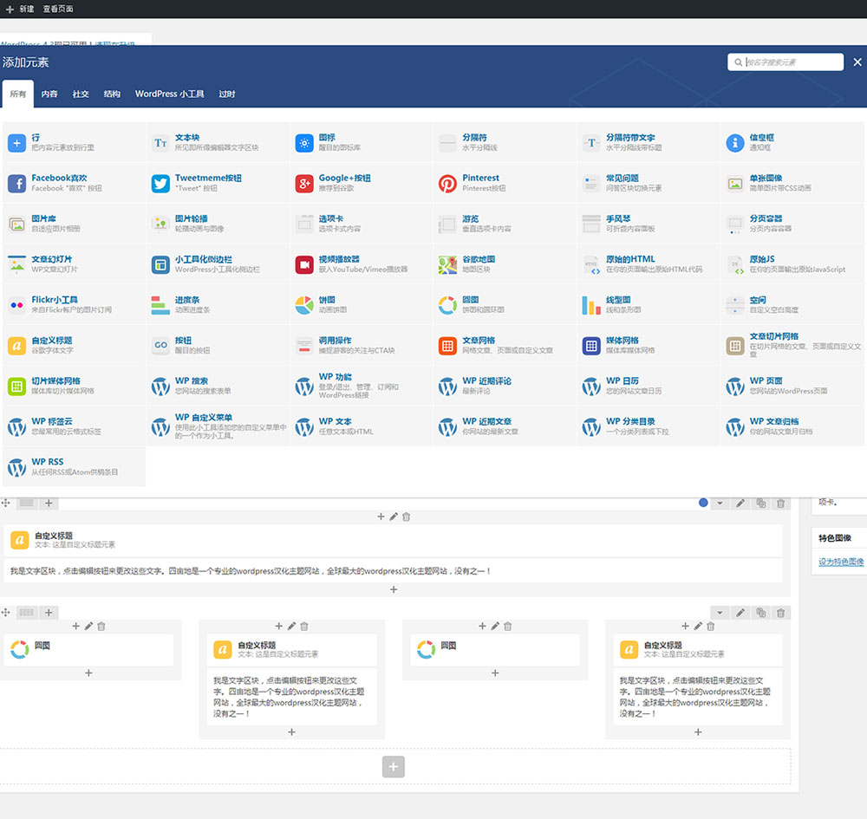Viewport: 867px width, 819px height.
Task: Edit the 自定义标题 block via pencil icon
Action: pyautogui.click(x=395, y=516)
